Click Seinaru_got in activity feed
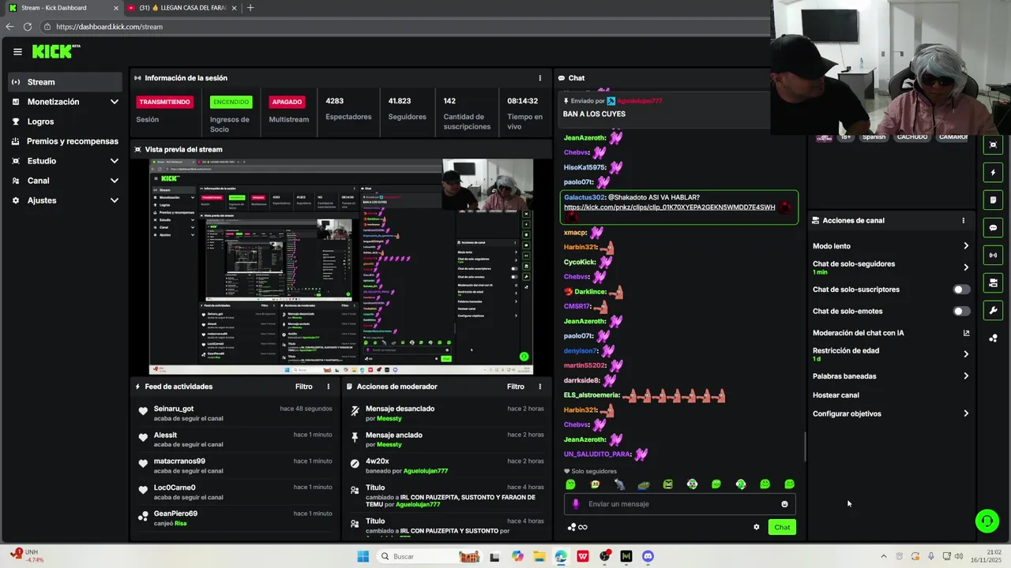 pos(174,409)
